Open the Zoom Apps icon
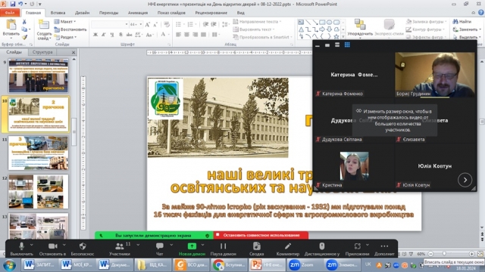This screenshot has height=272, width=485. [x=357, y=246]
